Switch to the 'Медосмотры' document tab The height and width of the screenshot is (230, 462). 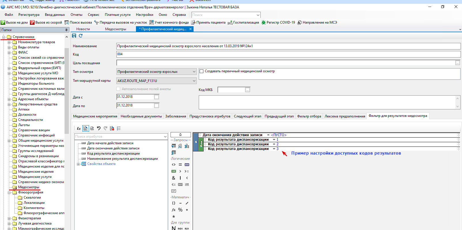point(115,29)
